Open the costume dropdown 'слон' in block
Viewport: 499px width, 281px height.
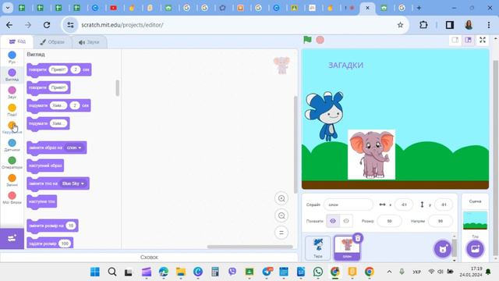74,148
